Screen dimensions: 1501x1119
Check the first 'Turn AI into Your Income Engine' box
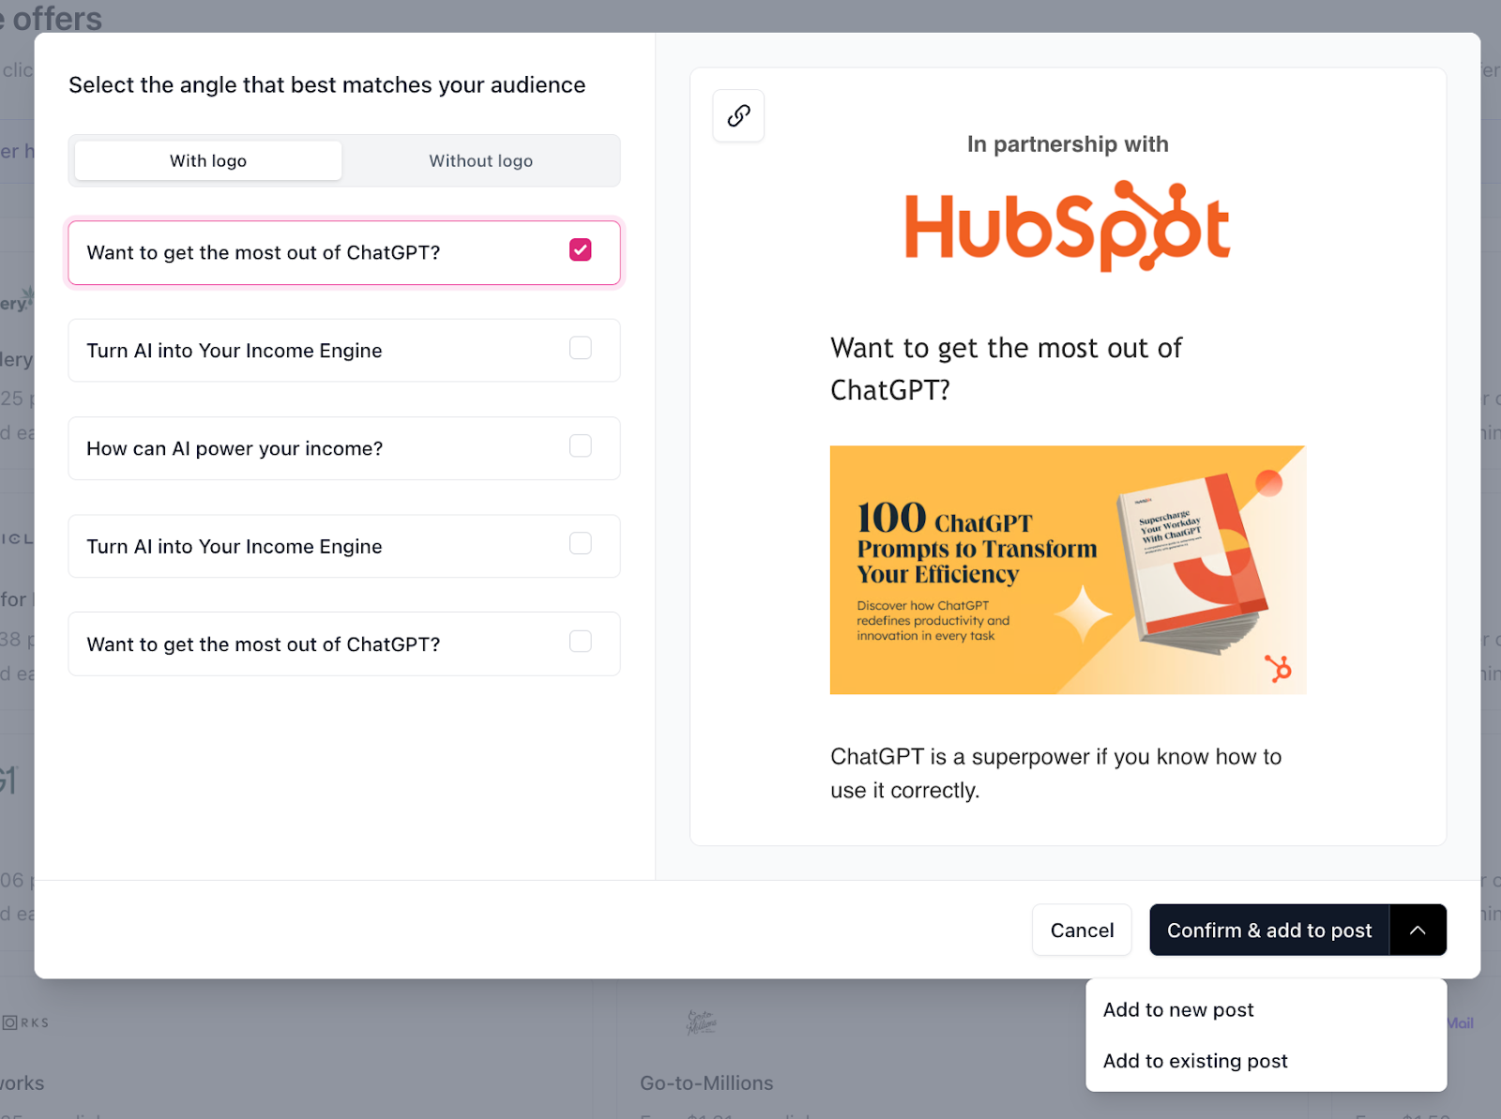580,348
